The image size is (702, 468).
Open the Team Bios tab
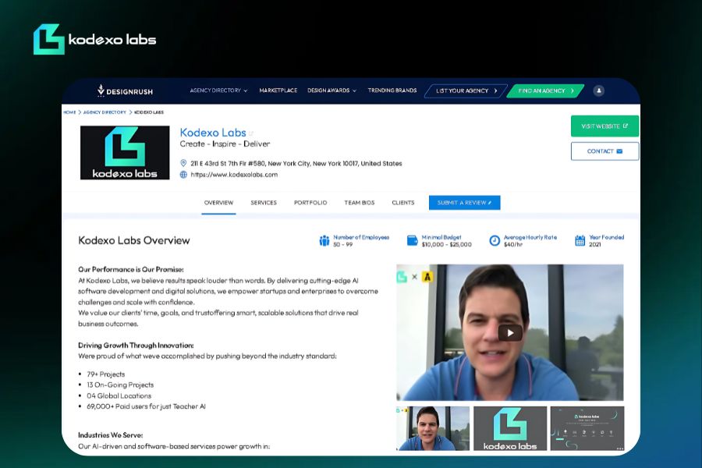[x=359, y=203]
